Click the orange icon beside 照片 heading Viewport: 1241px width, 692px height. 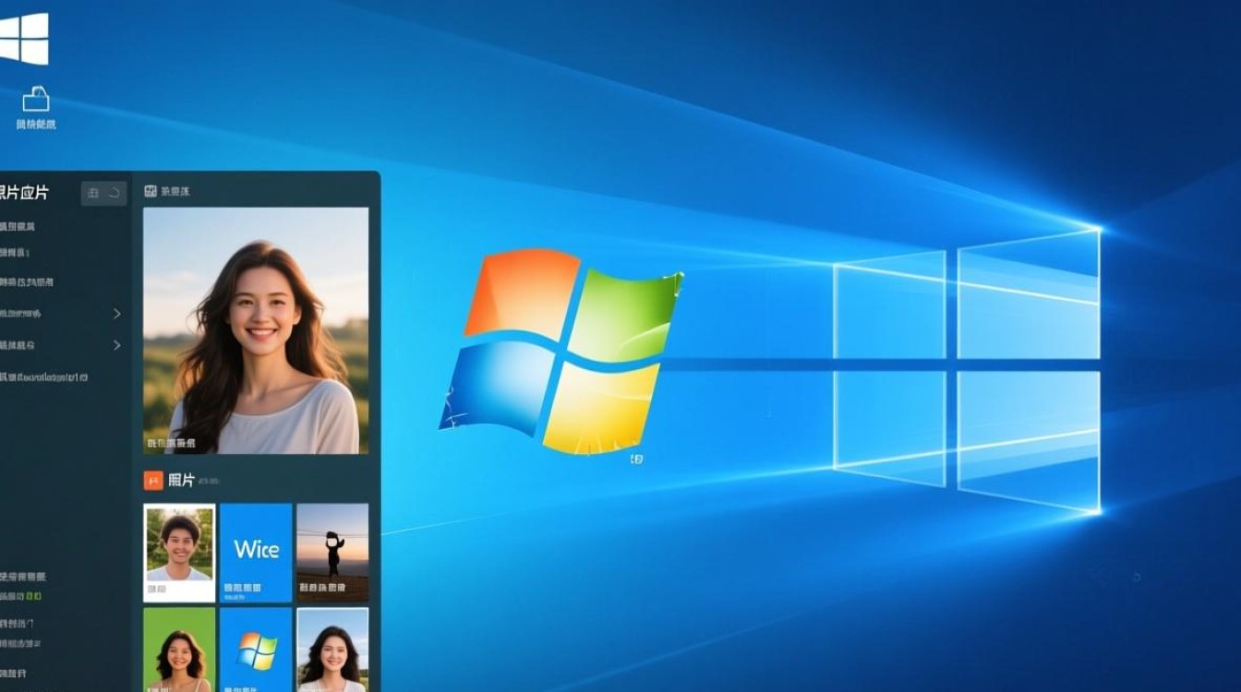click(x=153, y=480)
